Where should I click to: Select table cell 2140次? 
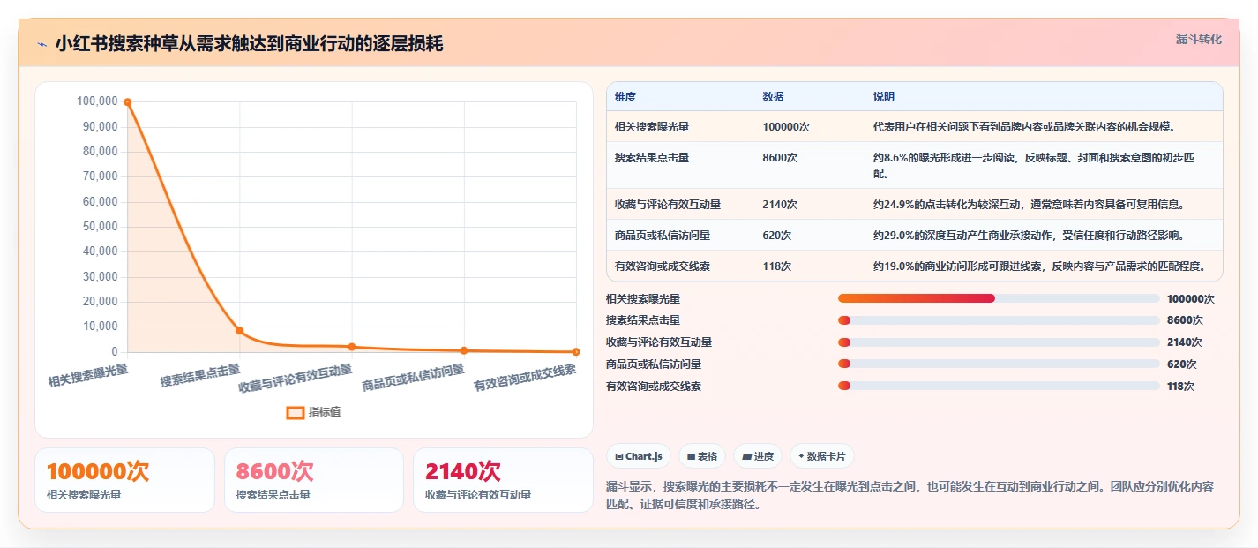780,205
